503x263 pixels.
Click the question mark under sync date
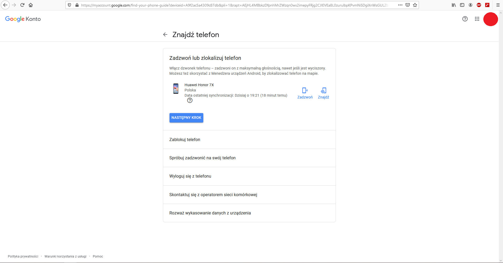coord(190,101)
